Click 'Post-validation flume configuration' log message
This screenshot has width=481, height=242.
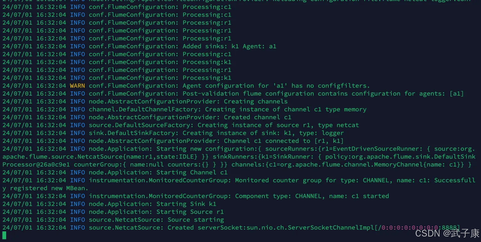(x=248, y=93)
